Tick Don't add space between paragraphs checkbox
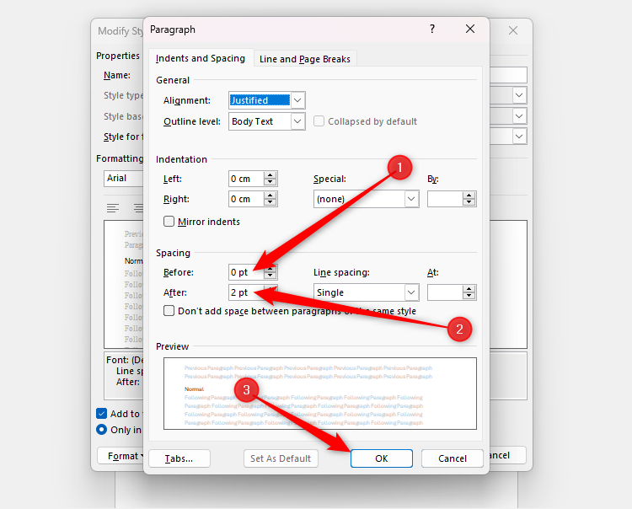Viewport: 632px width, 509px height. (169, 311)
